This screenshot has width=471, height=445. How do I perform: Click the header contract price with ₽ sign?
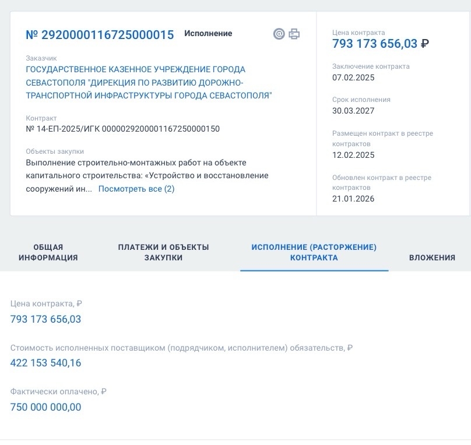tap(381, 44)
